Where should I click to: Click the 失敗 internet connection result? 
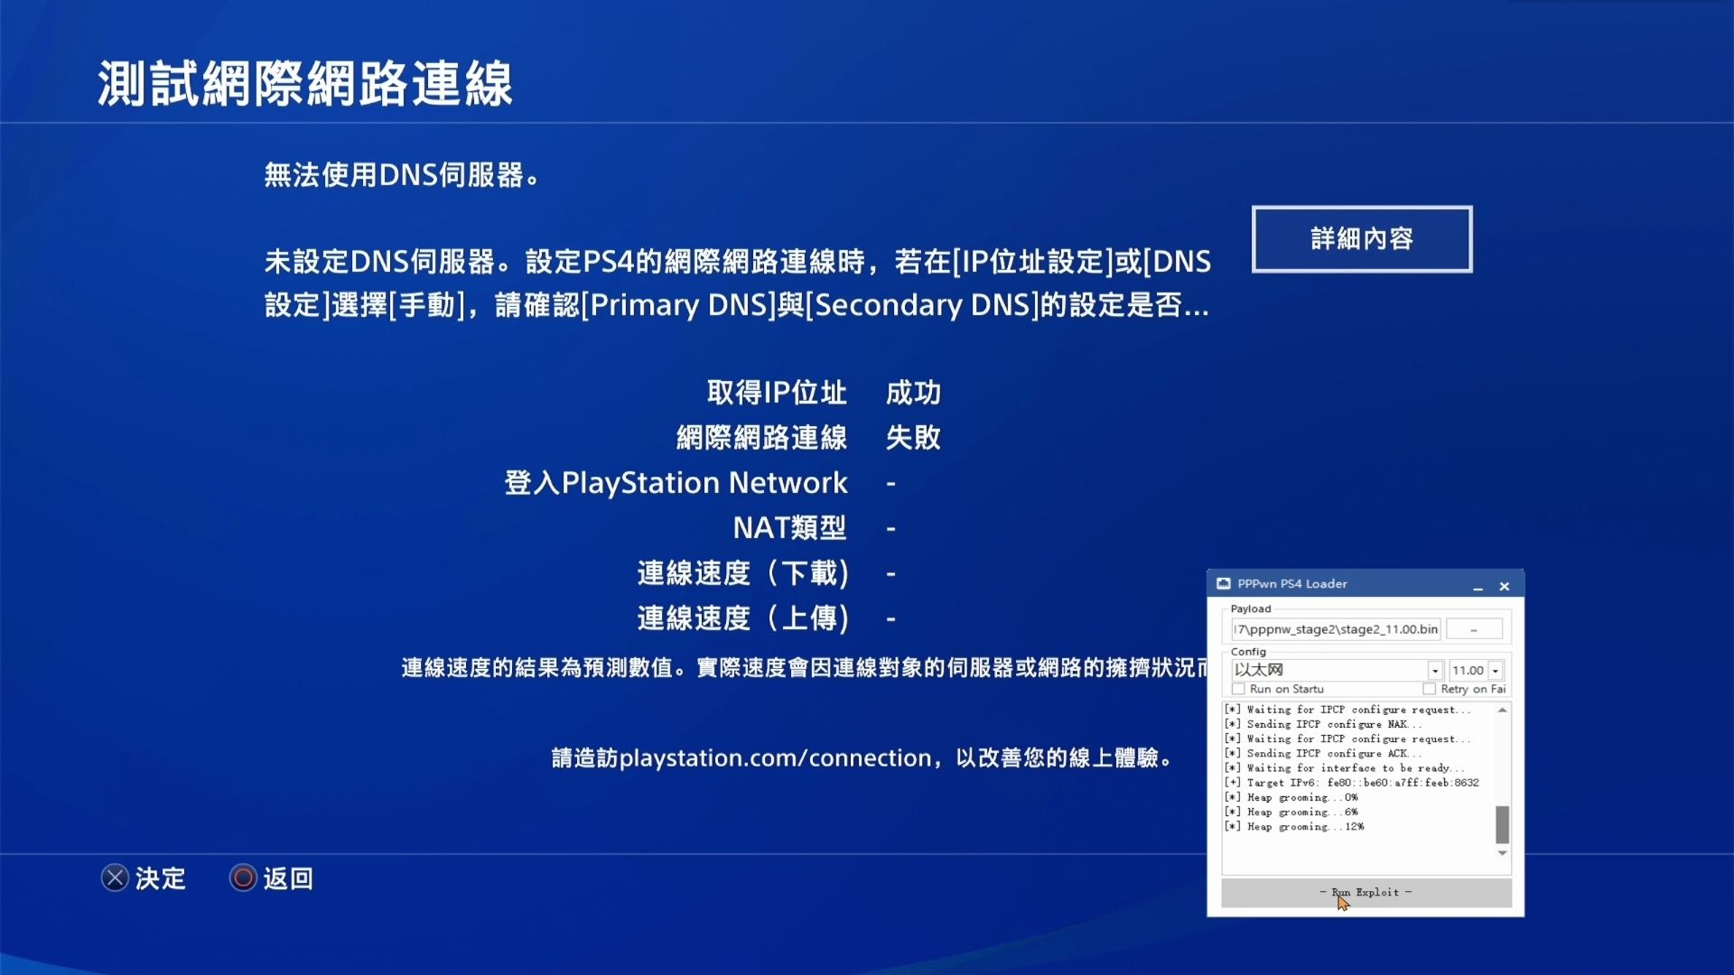[913, 438]
